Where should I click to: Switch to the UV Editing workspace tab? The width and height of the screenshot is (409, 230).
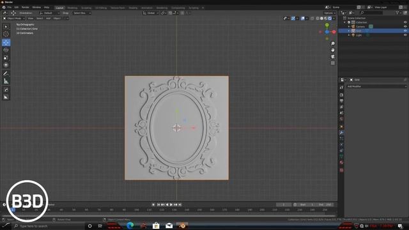[101, 8]
